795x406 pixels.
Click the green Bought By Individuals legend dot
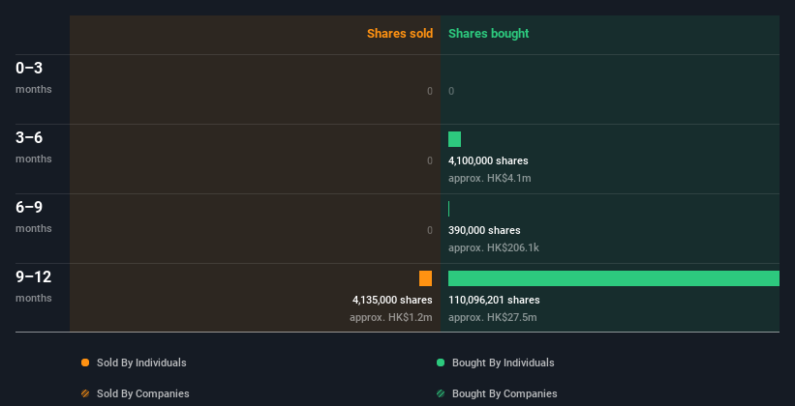click(441, 362)
